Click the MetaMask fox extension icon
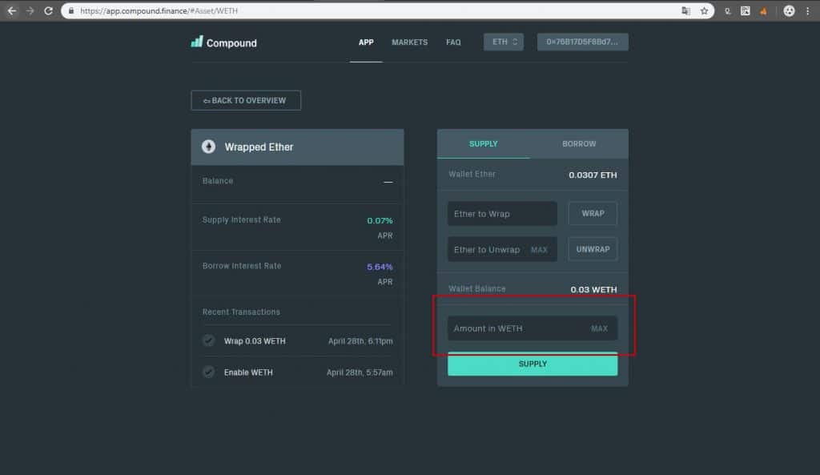The image size is (820, 475). click(763, 10)
